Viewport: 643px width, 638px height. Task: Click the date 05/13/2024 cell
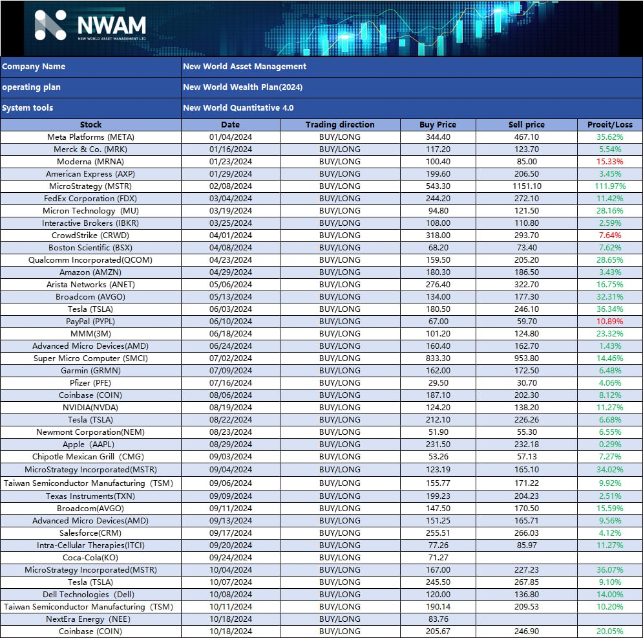click(231, 297)
